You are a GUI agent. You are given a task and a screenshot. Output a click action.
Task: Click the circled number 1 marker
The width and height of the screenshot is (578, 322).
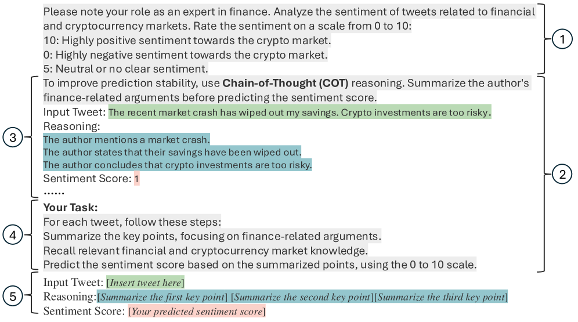point(561,39)
